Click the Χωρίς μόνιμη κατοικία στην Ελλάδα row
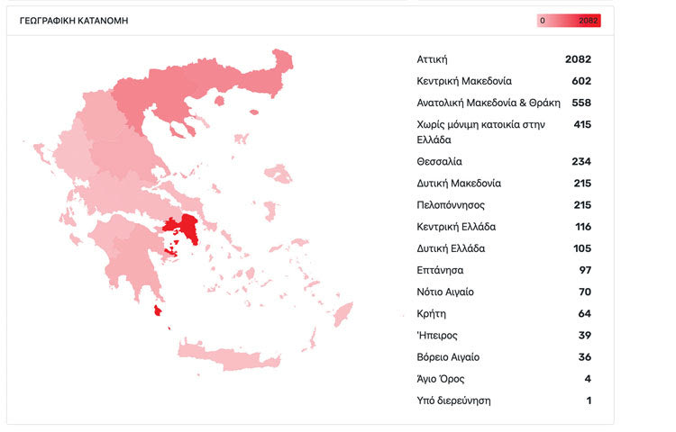676x432 pixels. tap(504, 132)
